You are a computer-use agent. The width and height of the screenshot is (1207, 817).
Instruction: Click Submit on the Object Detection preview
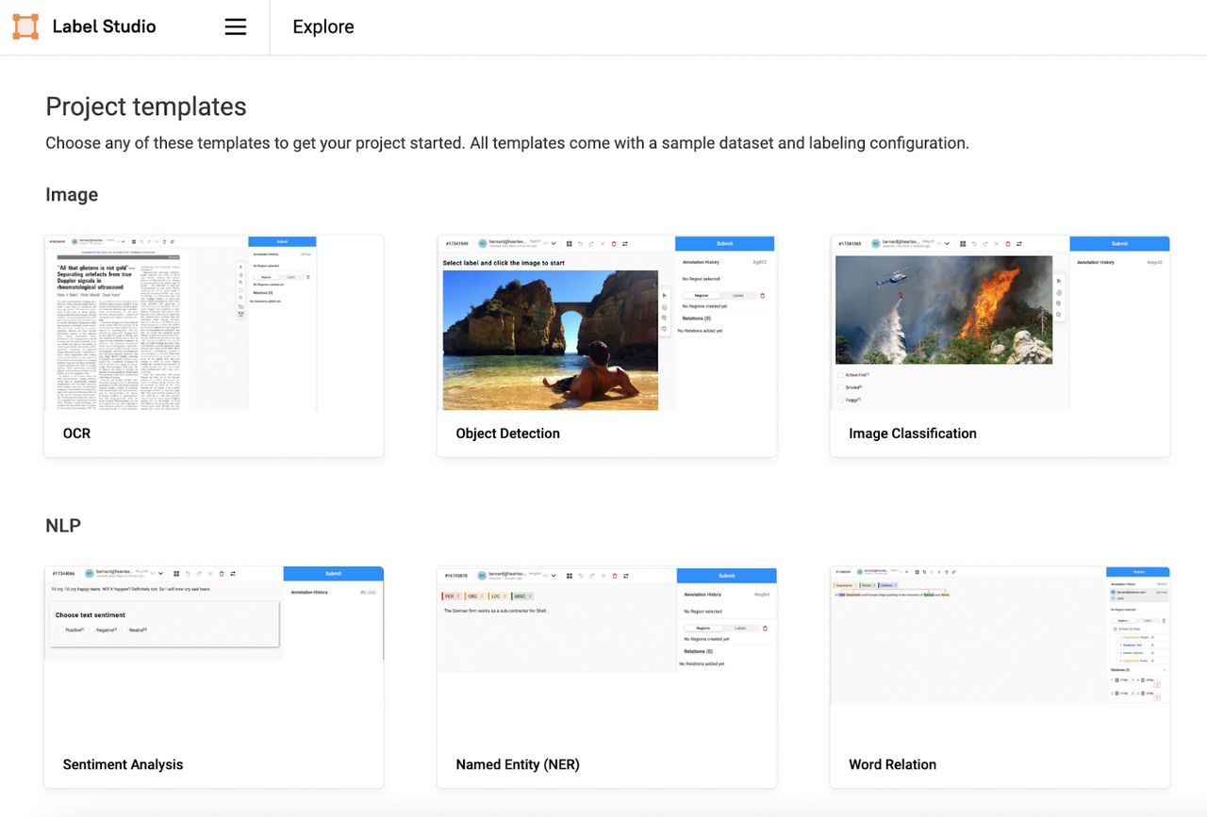tap(724, 243)
